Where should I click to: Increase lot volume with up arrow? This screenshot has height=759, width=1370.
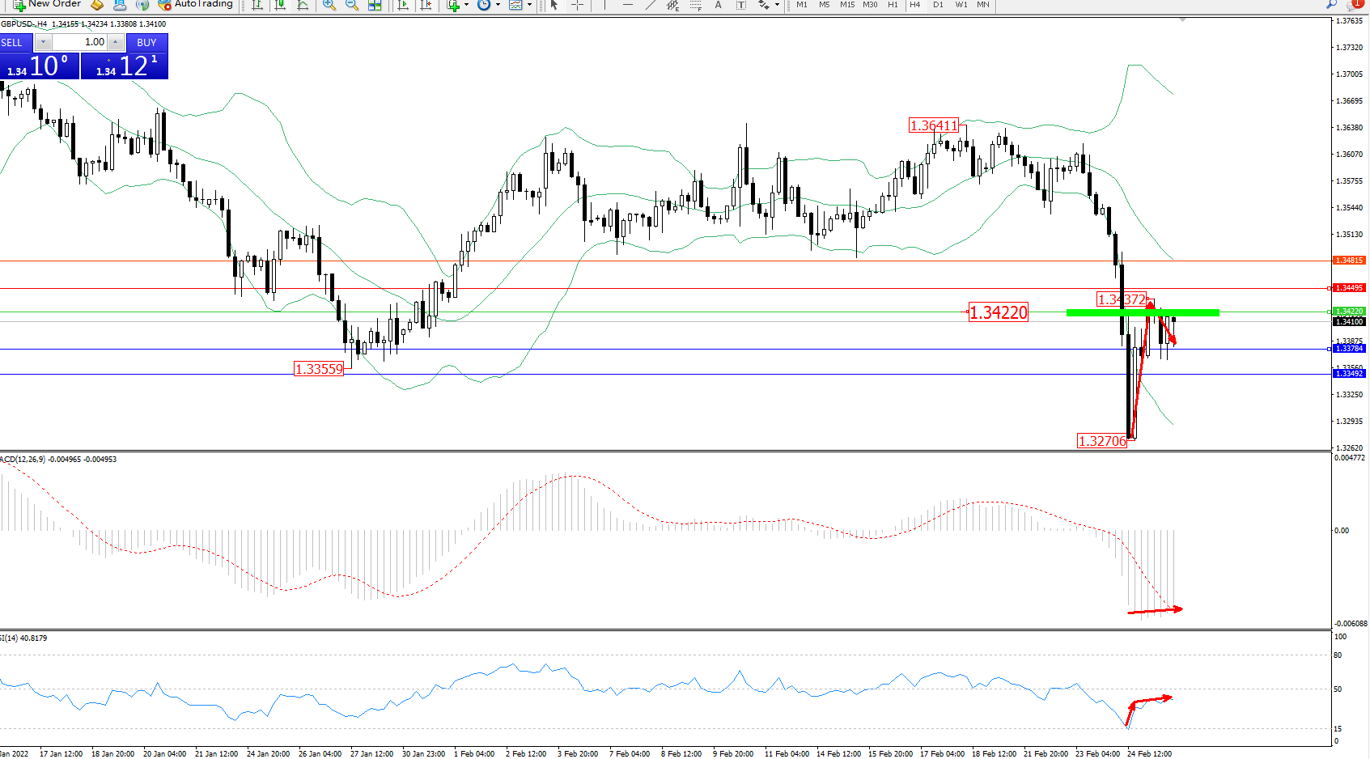click(116, 42)
